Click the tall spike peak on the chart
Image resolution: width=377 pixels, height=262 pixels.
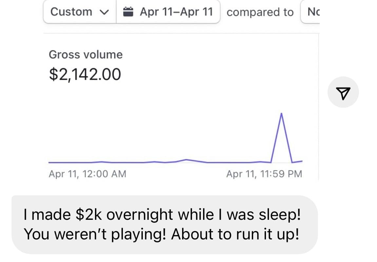(x=281, y=114)
